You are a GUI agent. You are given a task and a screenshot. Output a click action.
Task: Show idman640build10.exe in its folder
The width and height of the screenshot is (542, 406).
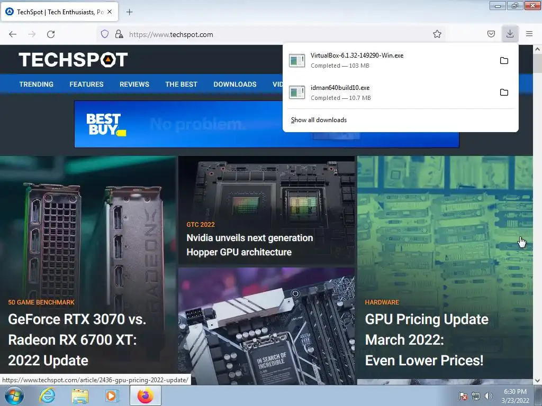point(504,93)
